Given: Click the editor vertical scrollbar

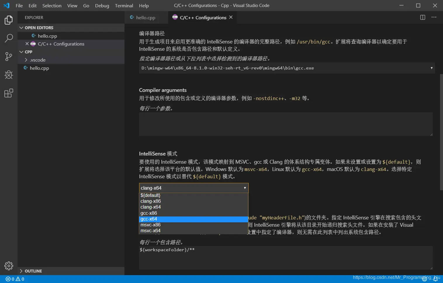Looking at the screenshot, I should tap(441, 132).
